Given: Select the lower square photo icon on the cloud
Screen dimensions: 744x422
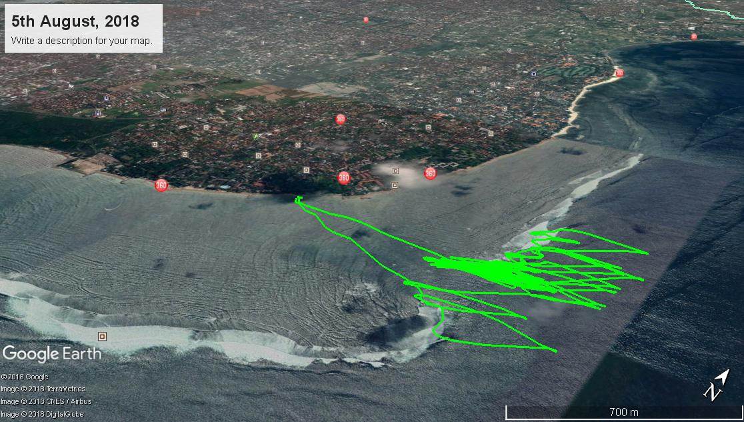Looking at the screenshot, I should tap(395, 185).
